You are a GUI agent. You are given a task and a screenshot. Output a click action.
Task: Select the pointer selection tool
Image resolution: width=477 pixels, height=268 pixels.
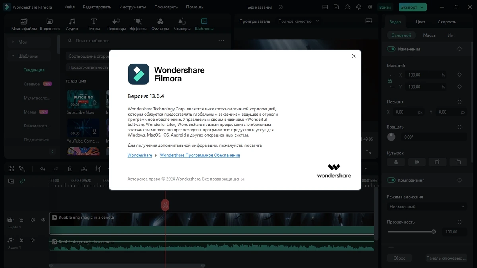coord(22,169)
